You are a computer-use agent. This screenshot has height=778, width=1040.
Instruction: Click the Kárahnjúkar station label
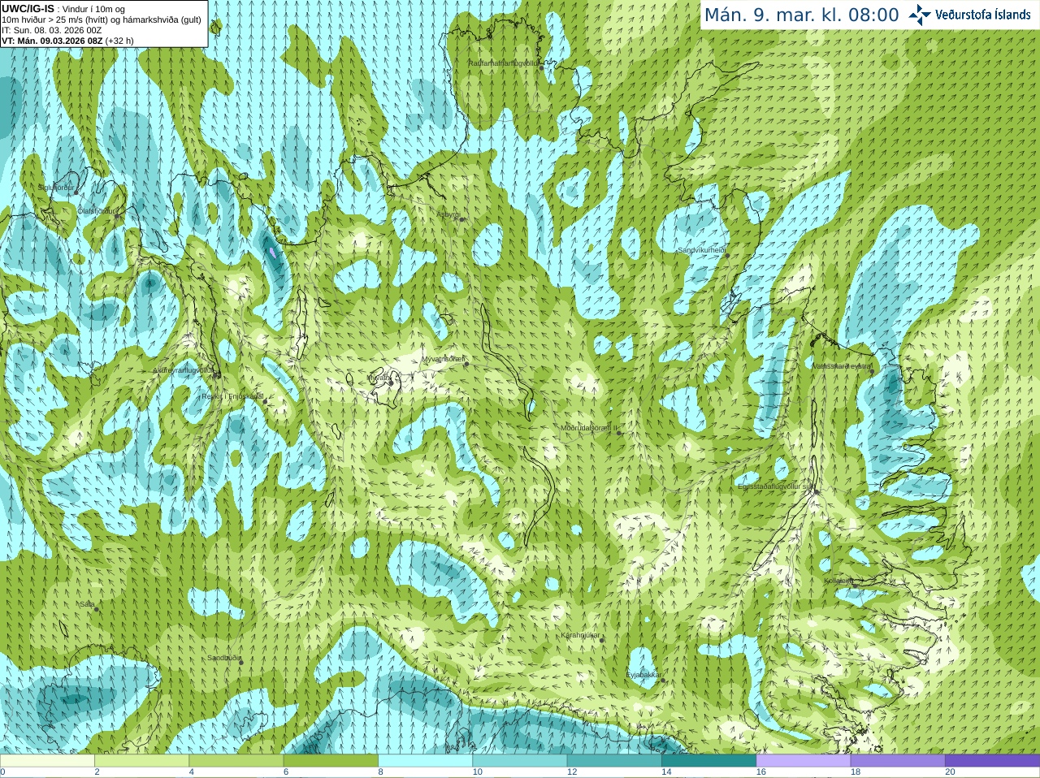tap(580, 635)
